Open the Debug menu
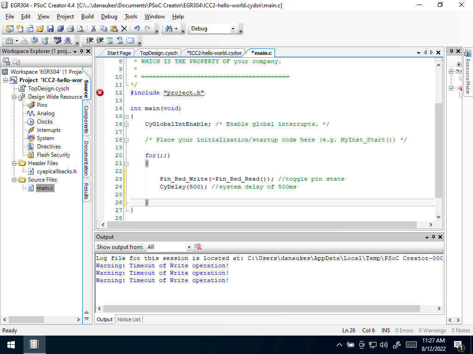The image size is (473, 354). 109,17
